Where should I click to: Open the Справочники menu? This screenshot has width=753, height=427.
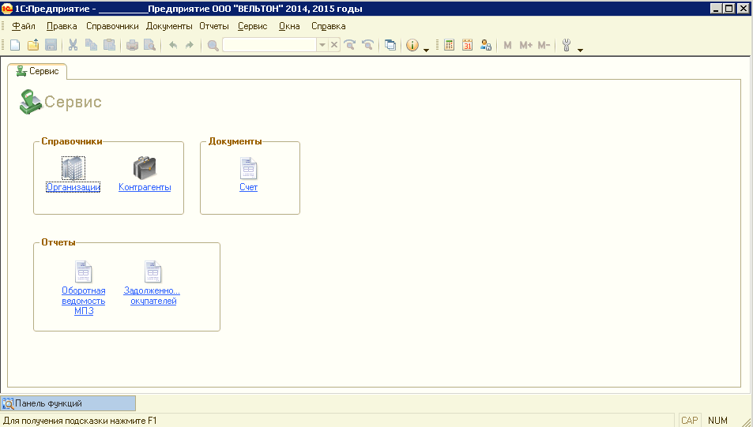[112, 26]
